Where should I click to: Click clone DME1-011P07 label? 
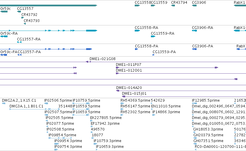pos(128,65)
